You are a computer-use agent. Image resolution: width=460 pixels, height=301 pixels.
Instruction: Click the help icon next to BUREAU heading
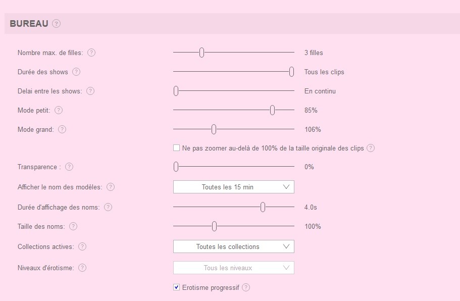(x=56, y=23)
